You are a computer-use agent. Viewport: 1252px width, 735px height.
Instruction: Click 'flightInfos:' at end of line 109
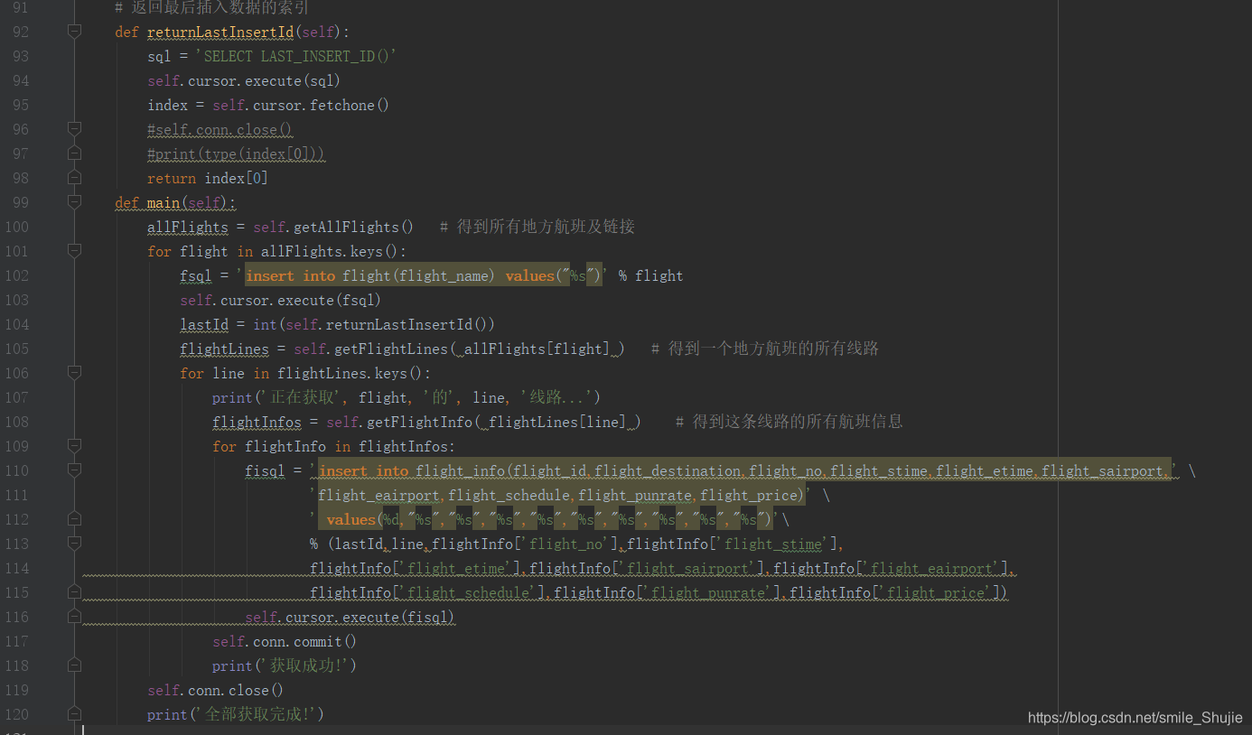(x=406, y=446)
